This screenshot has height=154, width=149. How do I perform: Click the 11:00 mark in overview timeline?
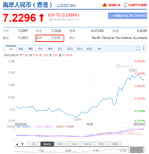[96, 150]
